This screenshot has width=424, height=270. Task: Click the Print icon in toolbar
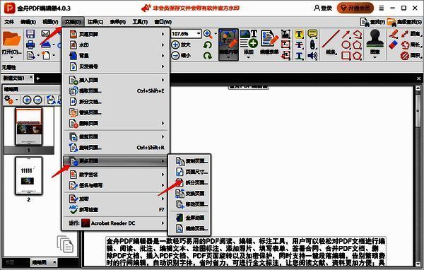(30, 45)
